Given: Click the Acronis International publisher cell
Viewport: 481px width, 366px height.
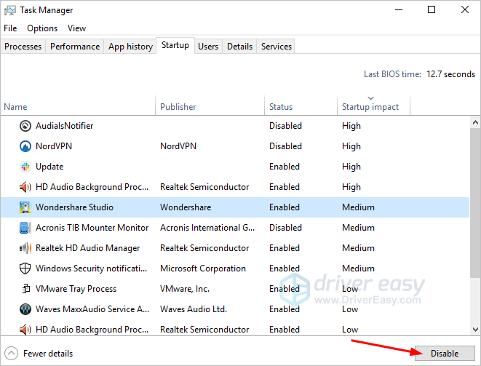Looking at the screenshot, I should pyautogui.click(x=207, y=228).
